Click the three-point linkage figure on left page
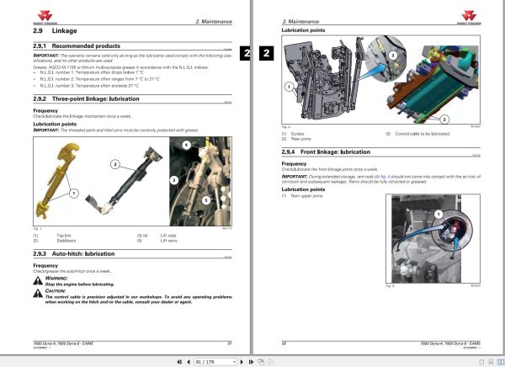505x367 pixels. pos(132,182)
